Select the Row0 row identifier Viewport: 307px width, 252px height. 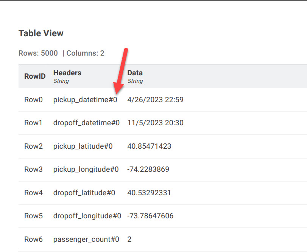[x=33, y=100]
